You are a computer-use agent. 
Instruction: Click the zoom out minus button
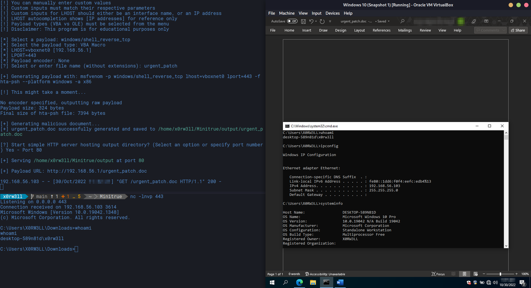click(x=483, y=274)
